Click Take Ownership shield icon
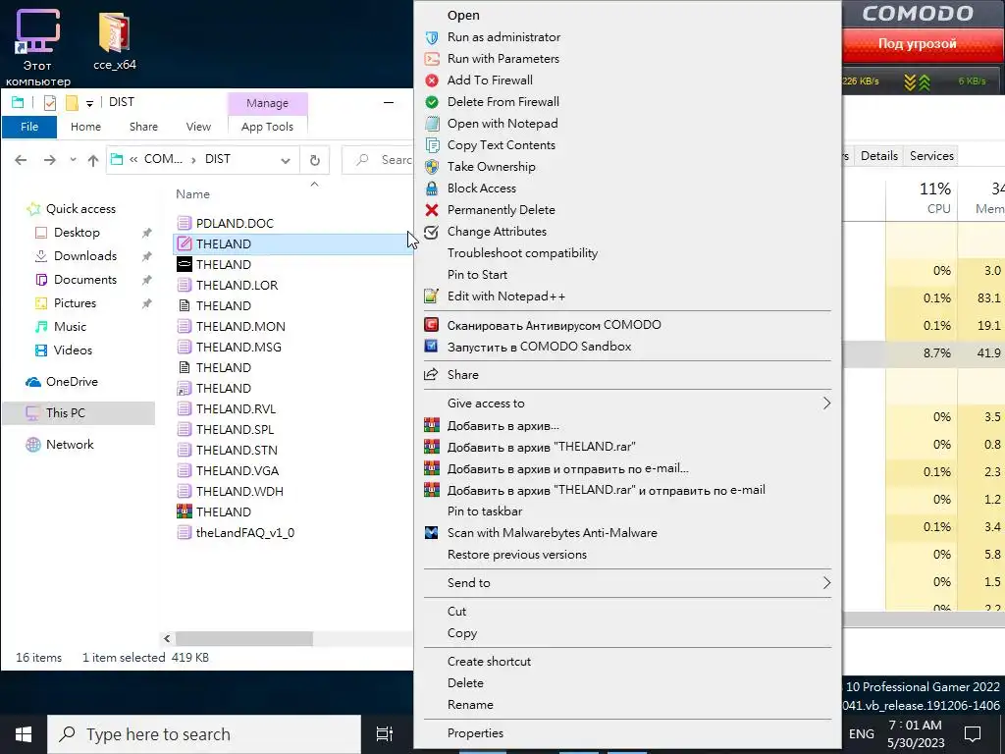The image size is (1005, 754). (432, 167)
